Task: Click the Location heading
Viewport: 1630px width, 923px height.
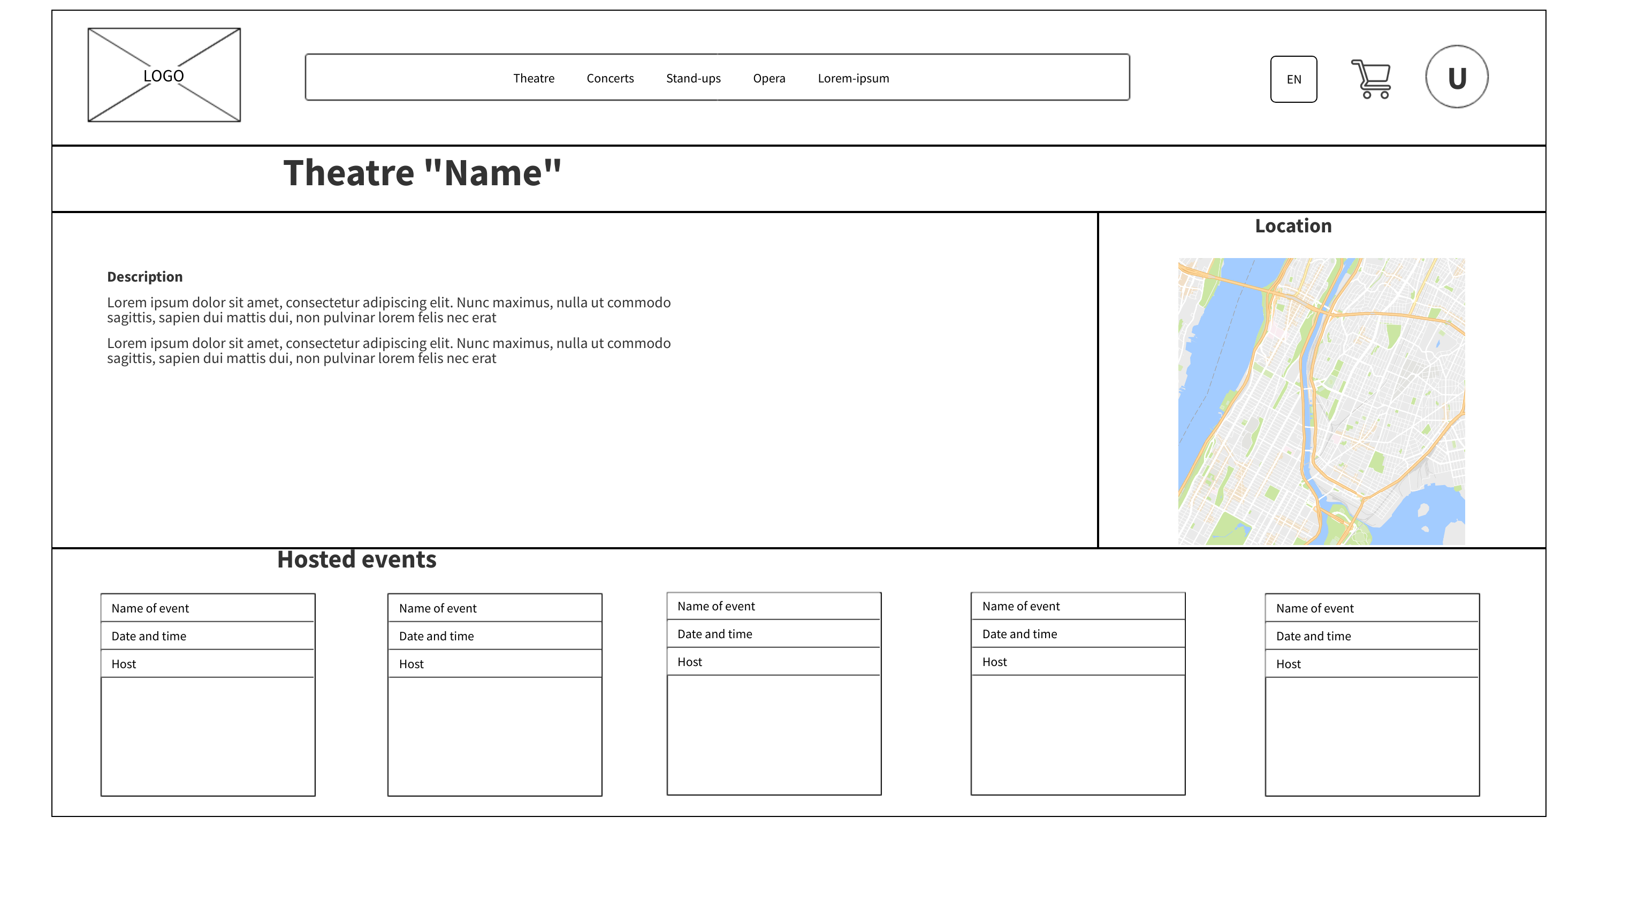Action: pos(1292,226)
